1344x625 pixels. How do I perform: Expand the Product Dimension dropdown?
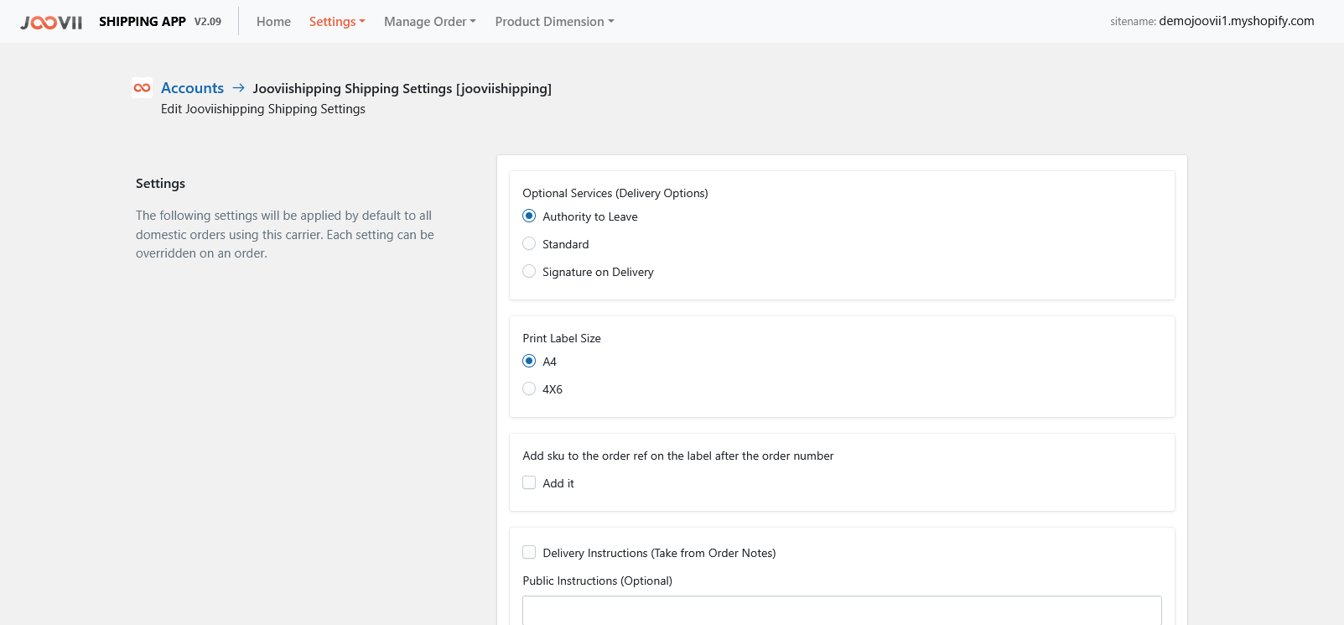554,22
